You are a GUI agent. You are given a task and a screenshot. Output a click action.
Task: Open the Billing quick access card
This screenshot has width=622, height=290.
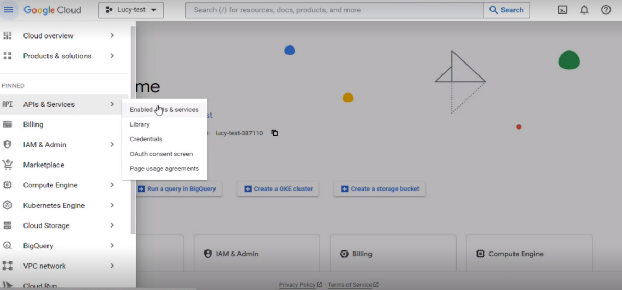[393, 253]
